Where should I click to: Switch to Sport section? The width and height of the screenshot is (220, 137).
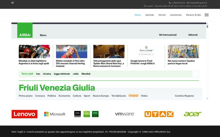coord(87,96)
